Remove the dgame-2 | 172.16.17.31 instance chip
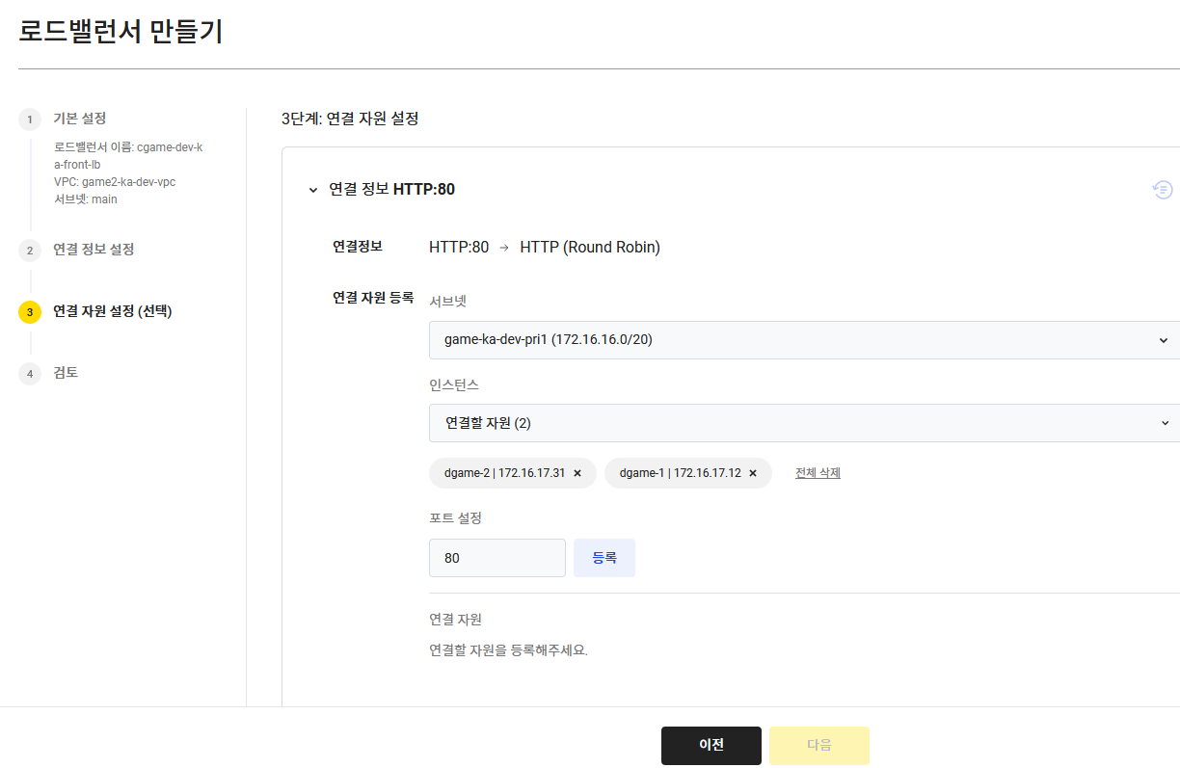Viewport: 1180px width, 768px height. (x=577, y=473)
